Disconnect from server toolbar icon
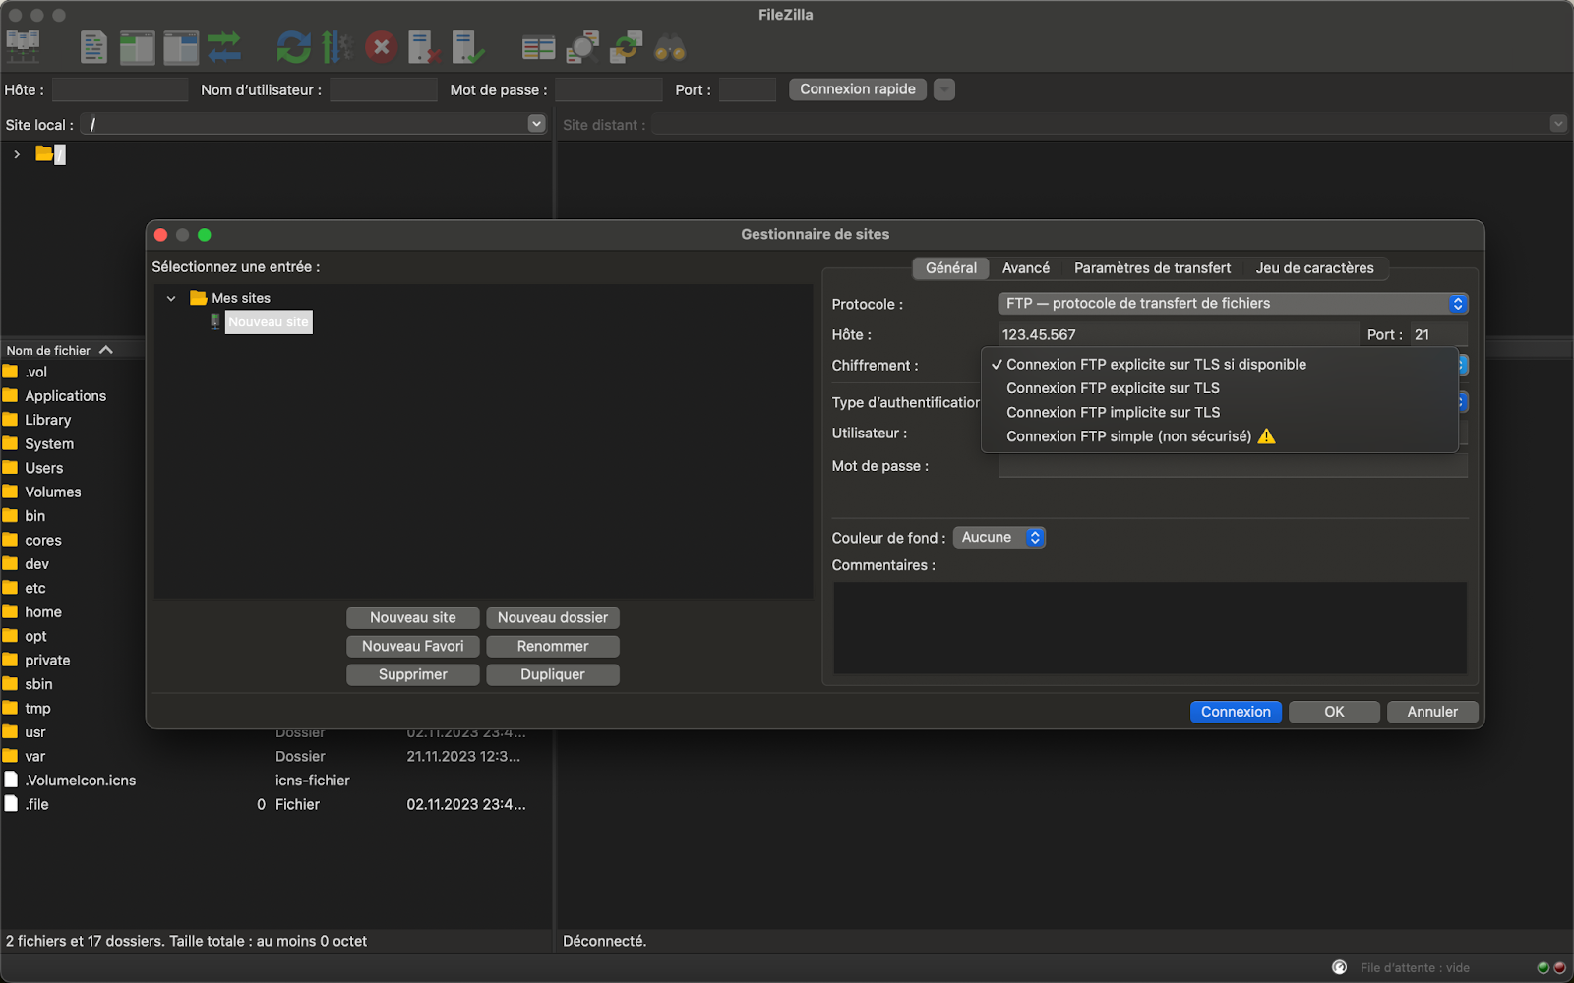The width and height of the screenshot is (1574, 983). click(x=424, y=46)
